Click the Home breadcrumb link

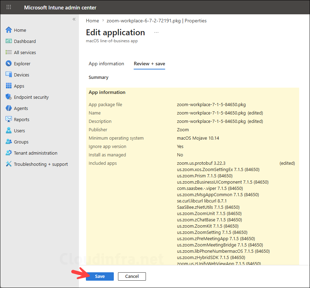92,21
